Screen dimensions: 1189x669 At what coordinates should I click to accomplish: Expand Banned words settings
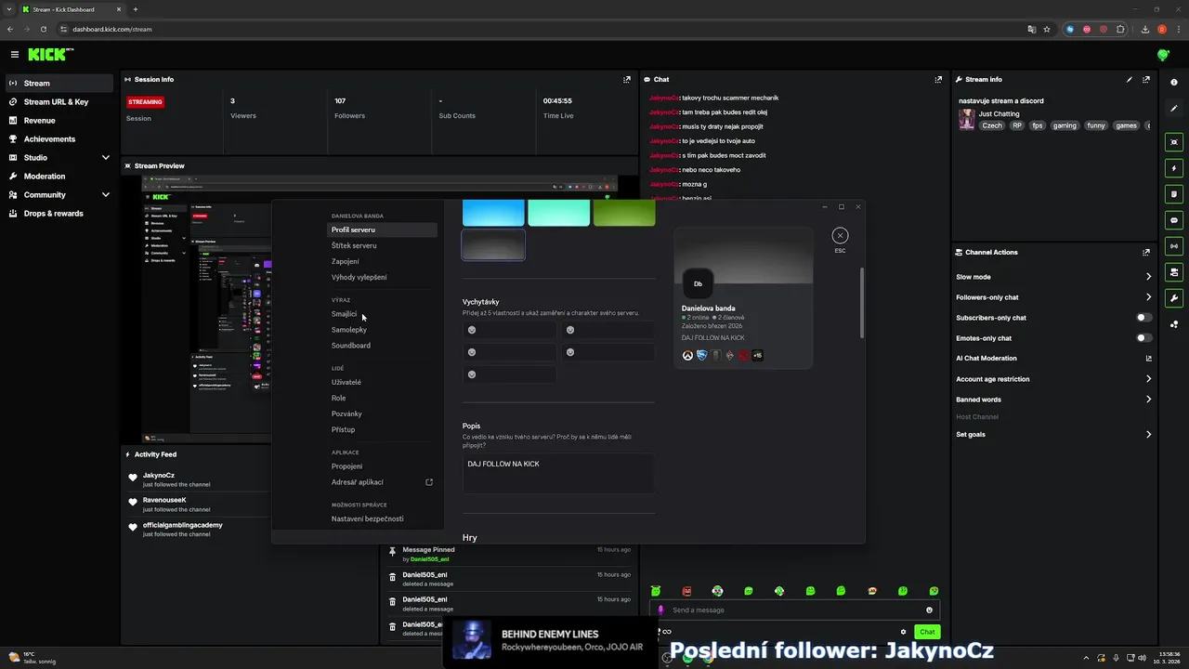[x=1148, y=400]
